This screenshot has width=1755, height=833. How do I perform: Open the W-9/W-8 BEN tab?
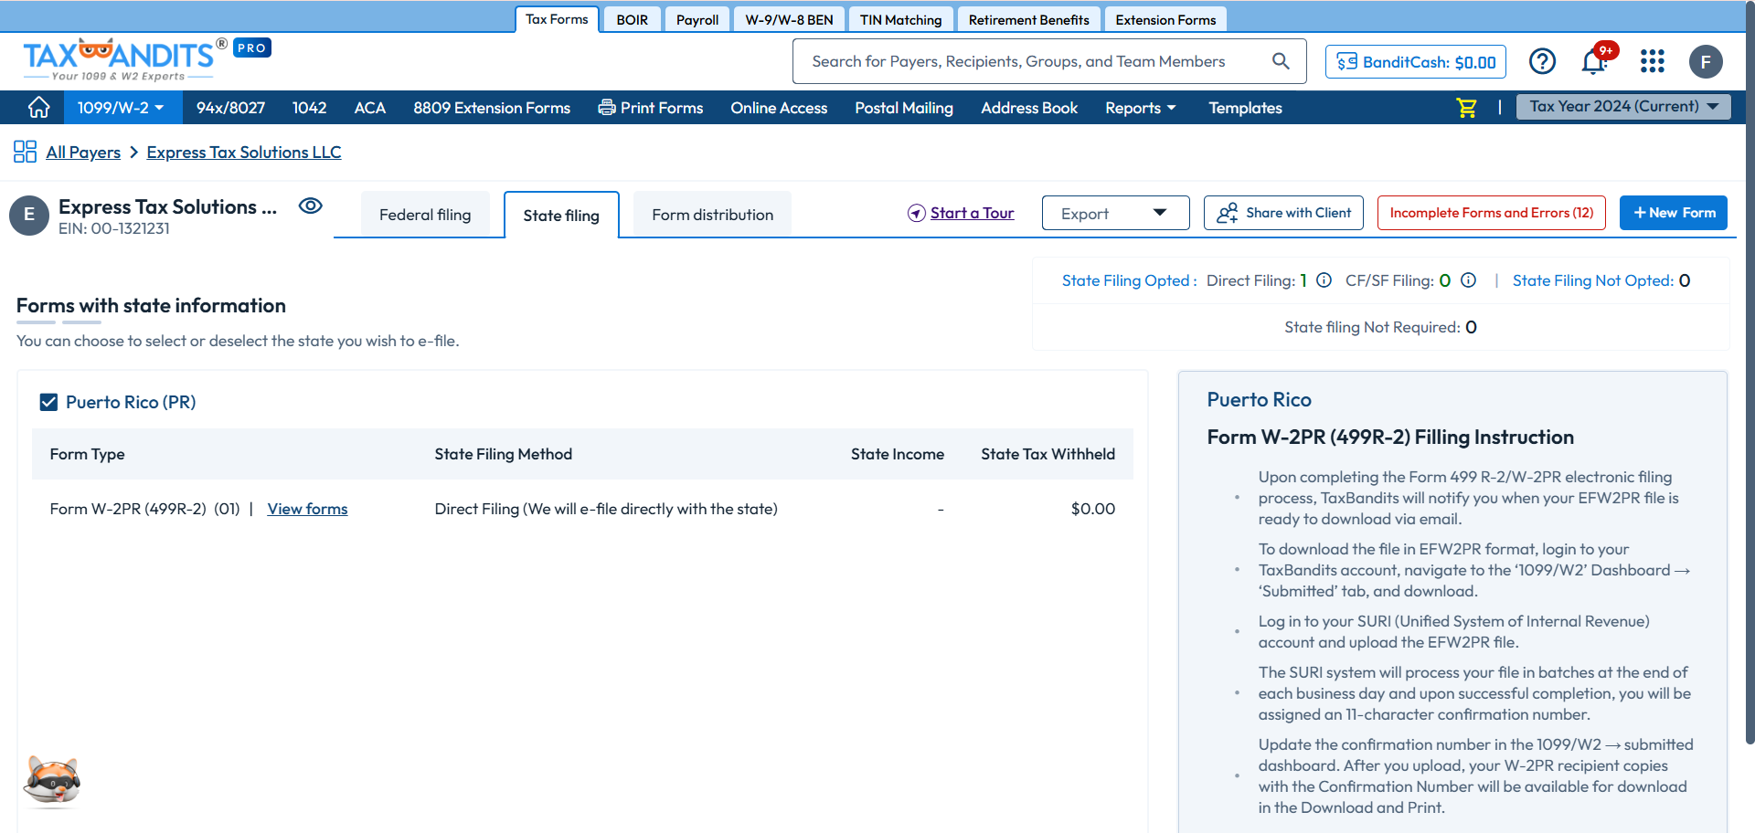tap(789, 20)
